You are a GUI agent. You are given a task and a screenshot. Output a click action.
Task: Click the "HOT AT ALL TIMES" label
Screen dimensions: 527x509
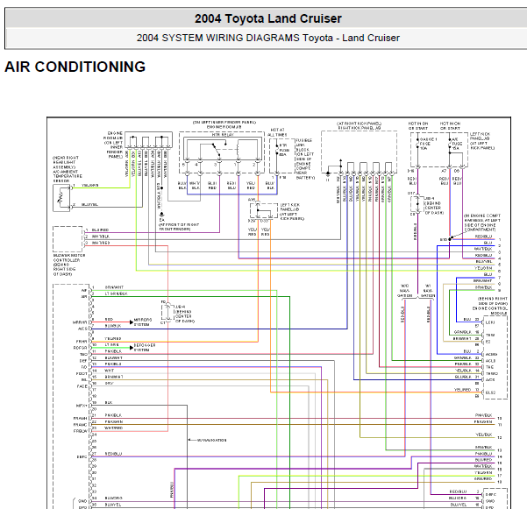click(277, 132)
